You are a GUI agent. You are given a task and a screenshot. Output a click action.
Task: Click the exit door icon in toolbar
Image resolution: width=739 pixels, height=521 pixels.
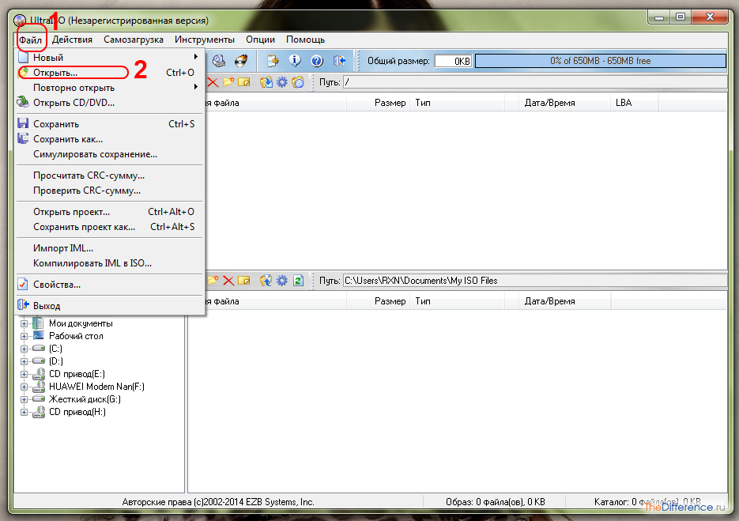340,61
